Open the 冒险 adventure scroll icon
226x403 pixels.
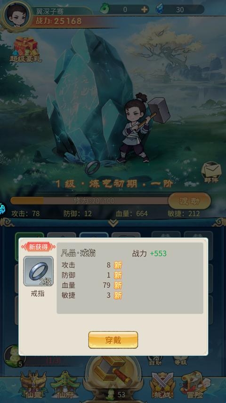194,385
